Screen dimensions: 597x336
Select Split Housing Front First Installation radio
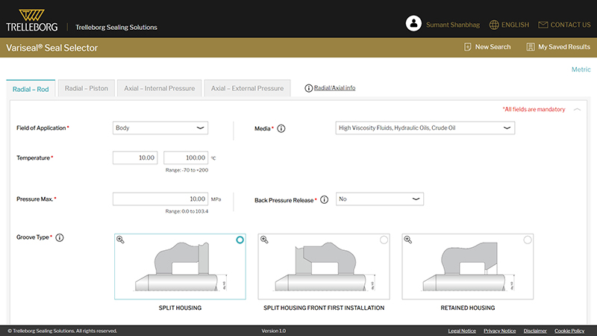tap(384, 240)
